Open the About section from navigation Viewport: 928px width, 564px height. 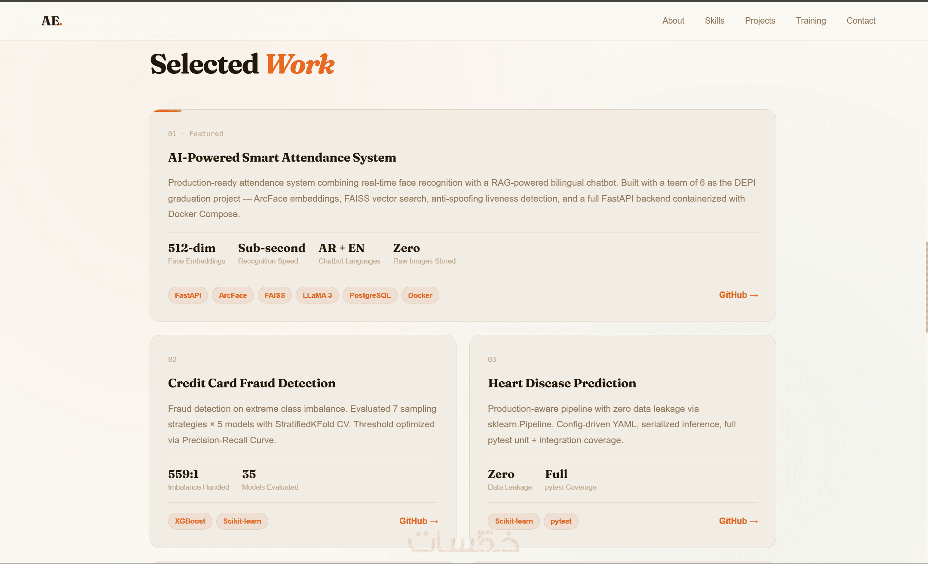673,21
